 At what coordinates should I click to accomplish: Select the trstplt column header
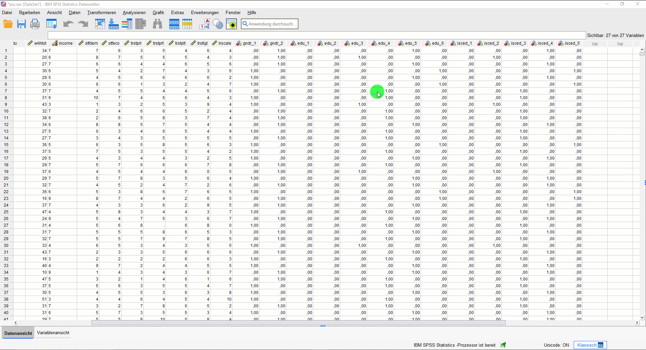coord(177,43)
